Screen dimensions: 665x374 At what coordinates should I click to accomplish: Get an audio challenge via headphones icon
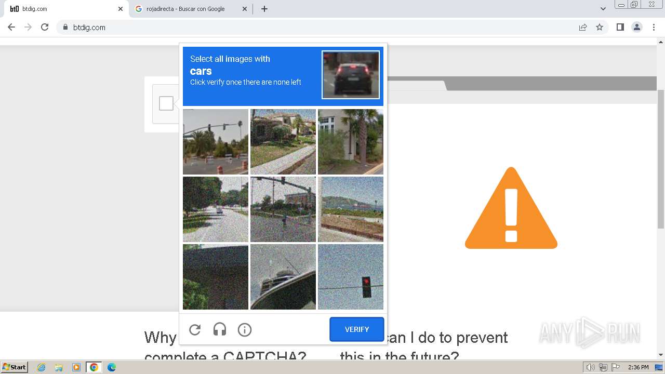coord(220,329)
